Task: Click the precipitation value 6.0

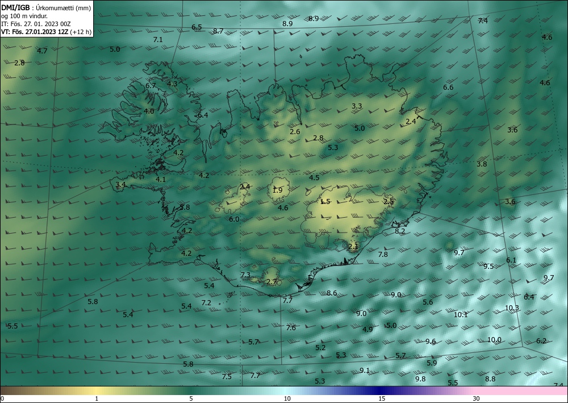Action: click(234, 219)
